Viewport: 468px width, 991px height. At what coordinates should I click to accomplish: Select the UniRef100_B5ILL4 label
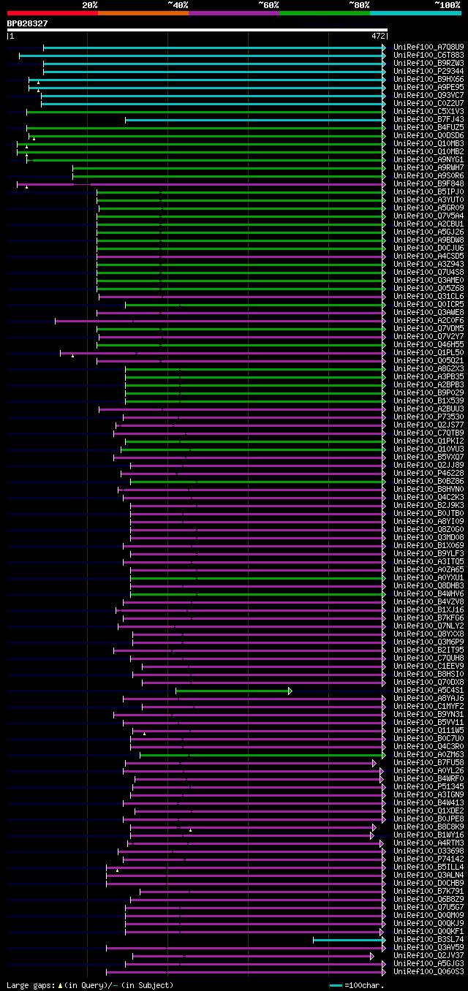[429, 867]
